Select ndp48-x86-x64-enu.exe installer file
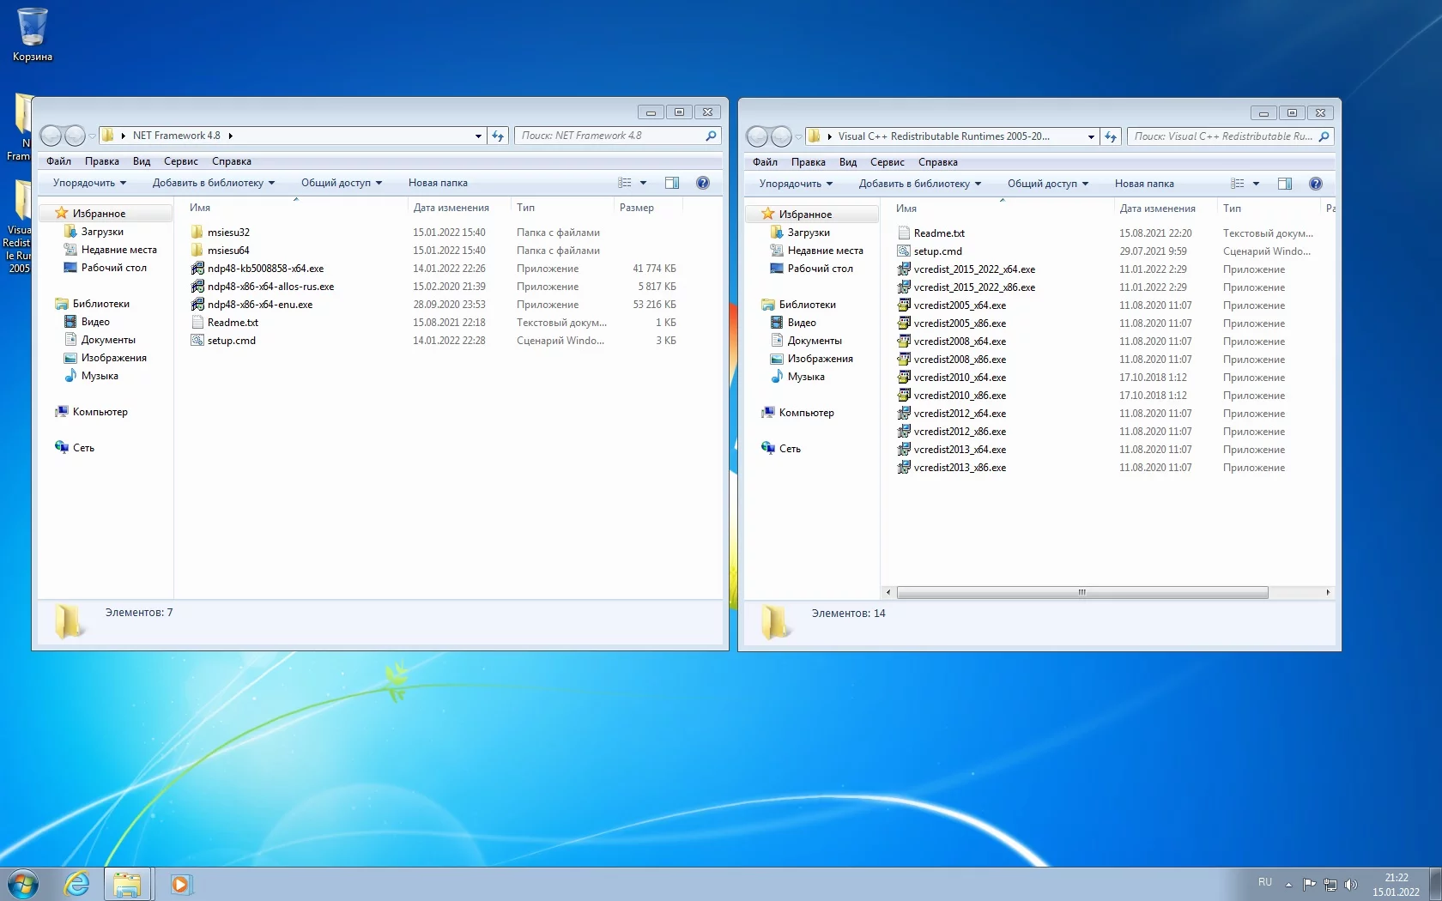The width and height of the screenshot is (1442, 901). [260, 305]
